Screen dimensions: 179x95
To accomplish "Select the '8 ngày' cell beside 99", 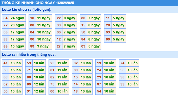I will 70,25.
